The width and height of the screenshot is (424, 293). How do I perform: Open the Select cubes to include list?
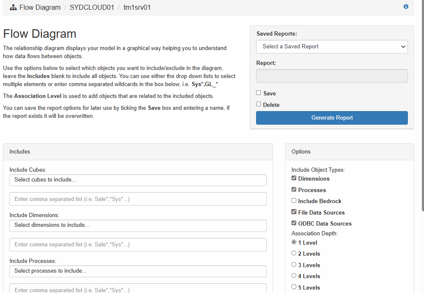138,180
